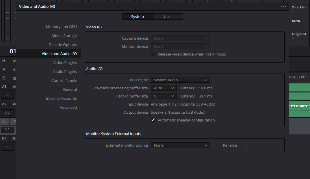Toggle Release video device when not in focus

pos(153,54)
